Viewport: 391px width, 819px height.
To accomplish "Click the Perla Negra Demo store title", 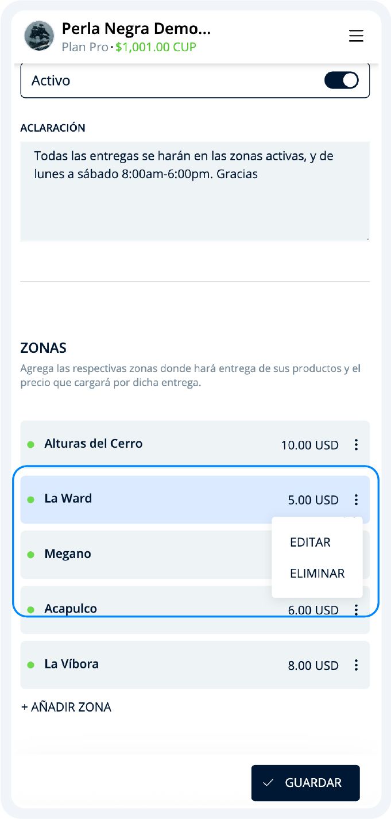I will tap(136, 28).
